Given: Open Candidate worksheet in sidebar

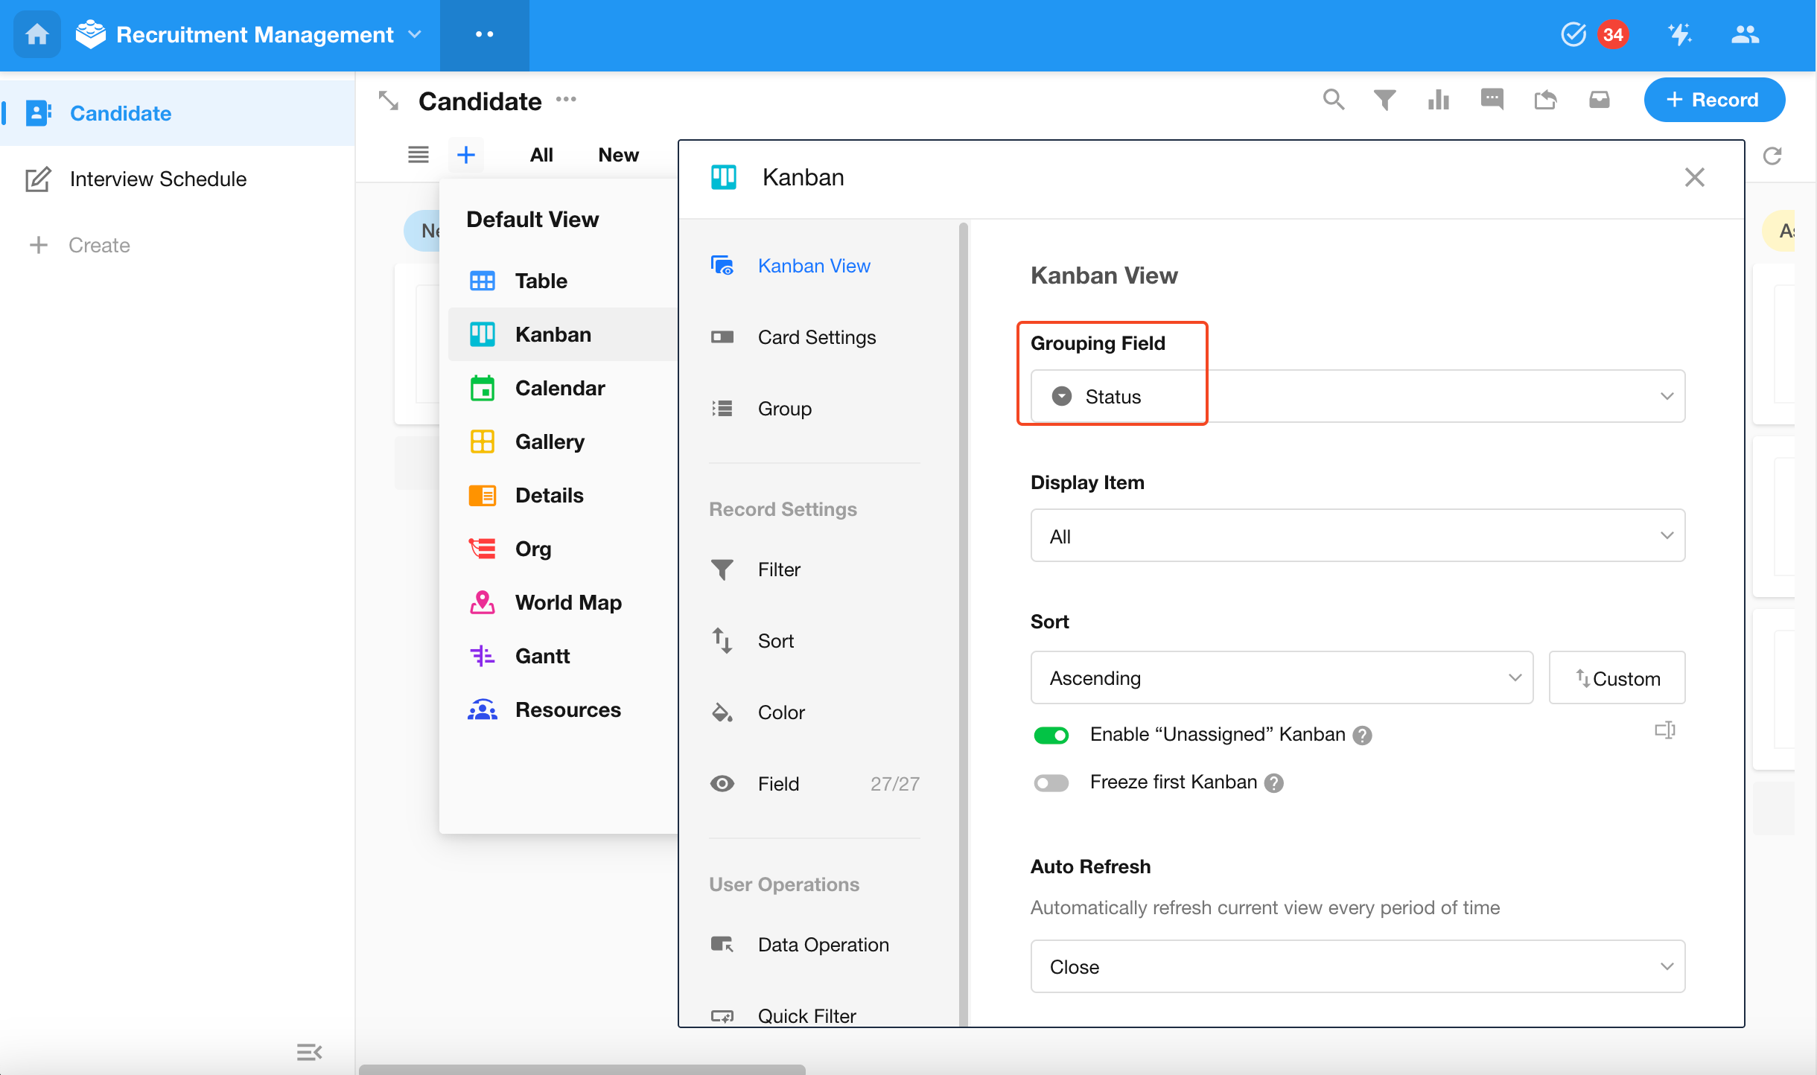Looking at the screenshot, I should point(177,113).
